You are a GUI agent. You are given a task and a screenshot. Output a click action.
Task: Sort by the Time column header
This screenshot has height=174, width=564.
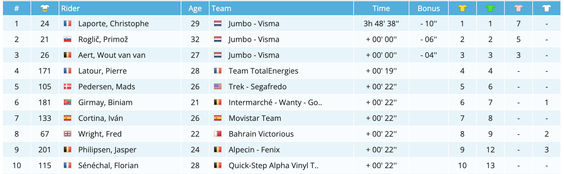pyautogui.click(x=381, y=8)
